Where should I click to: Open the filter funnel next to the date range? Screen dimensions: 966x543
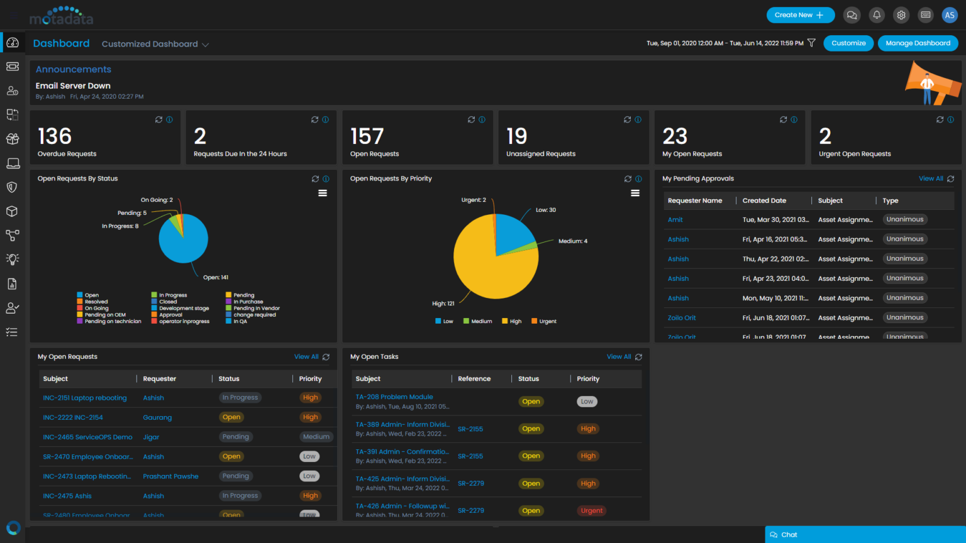(x=811, y=43)
